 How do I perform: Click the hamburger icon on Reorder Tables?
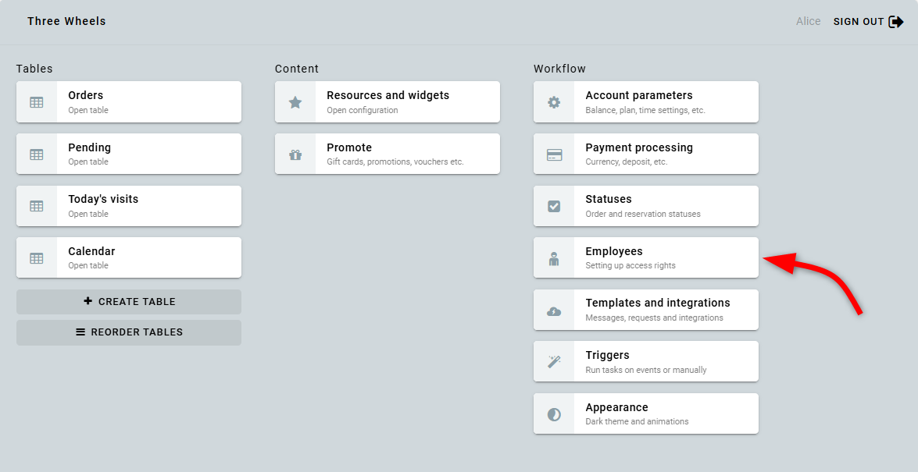80,332
